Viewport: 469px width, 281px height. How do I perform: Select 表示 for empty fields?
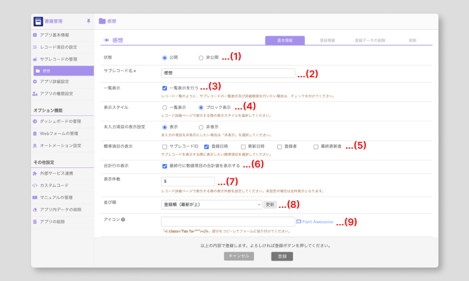click(165, 127)
